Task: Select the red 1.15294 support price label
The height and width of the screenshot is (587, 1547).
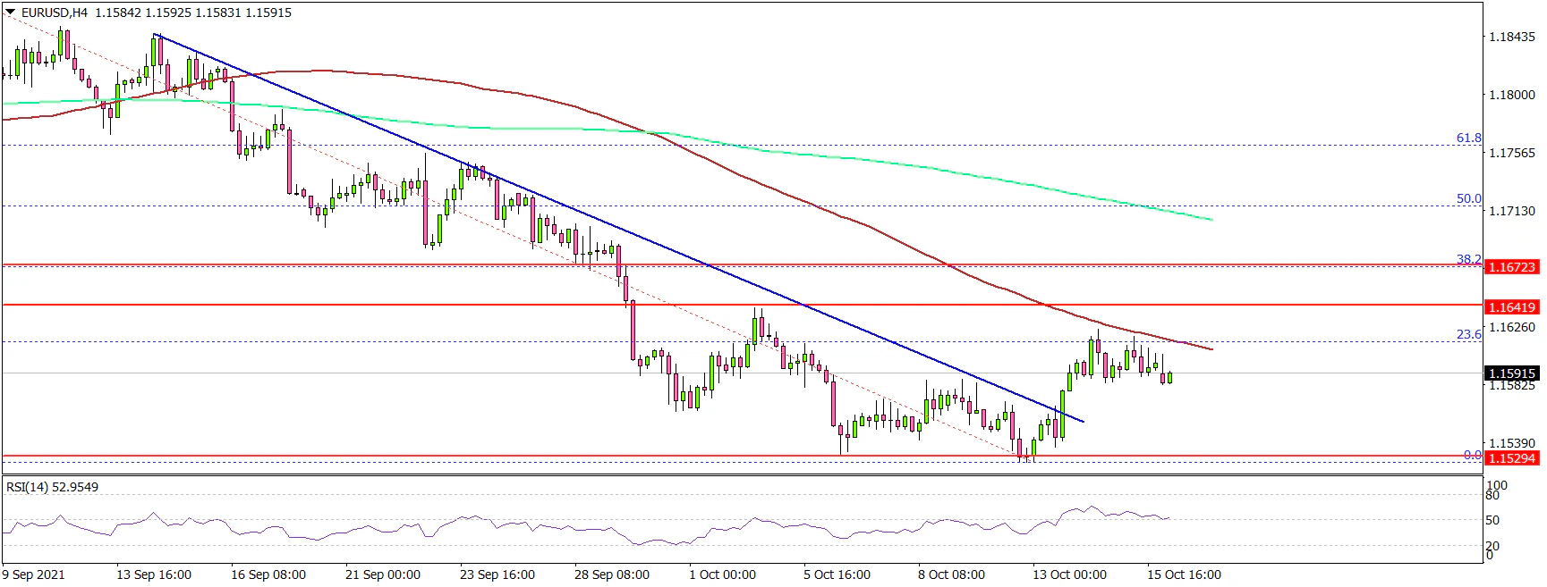Action: coord(1511,458)
